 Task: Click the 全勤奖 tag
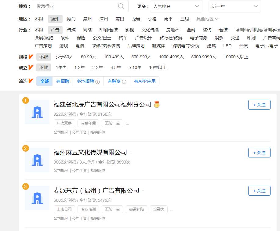pyautogui.click(x=159, y=209)
